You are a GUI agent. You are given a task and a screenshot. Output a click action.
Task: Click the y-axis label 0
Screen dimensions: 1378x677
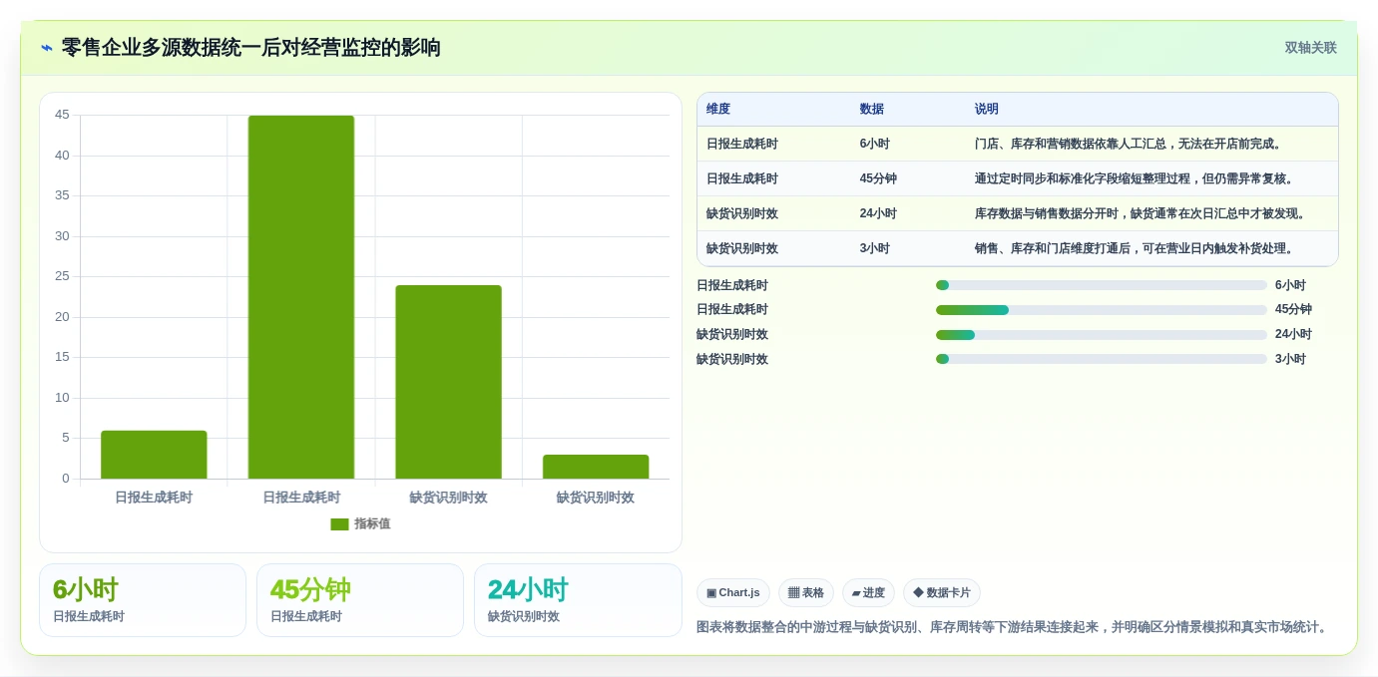pos(66,479)
